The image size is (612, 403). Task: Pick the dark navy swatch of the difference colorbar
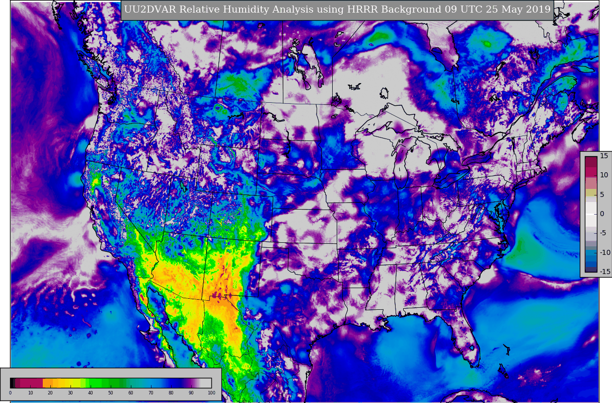pos(591,269)
